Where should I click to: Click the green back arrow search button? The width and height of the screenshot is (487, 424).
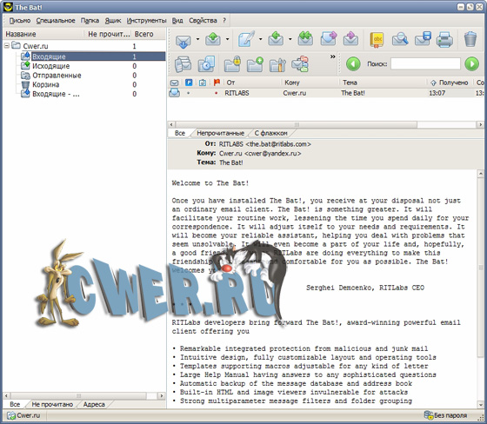pos(353,64)
